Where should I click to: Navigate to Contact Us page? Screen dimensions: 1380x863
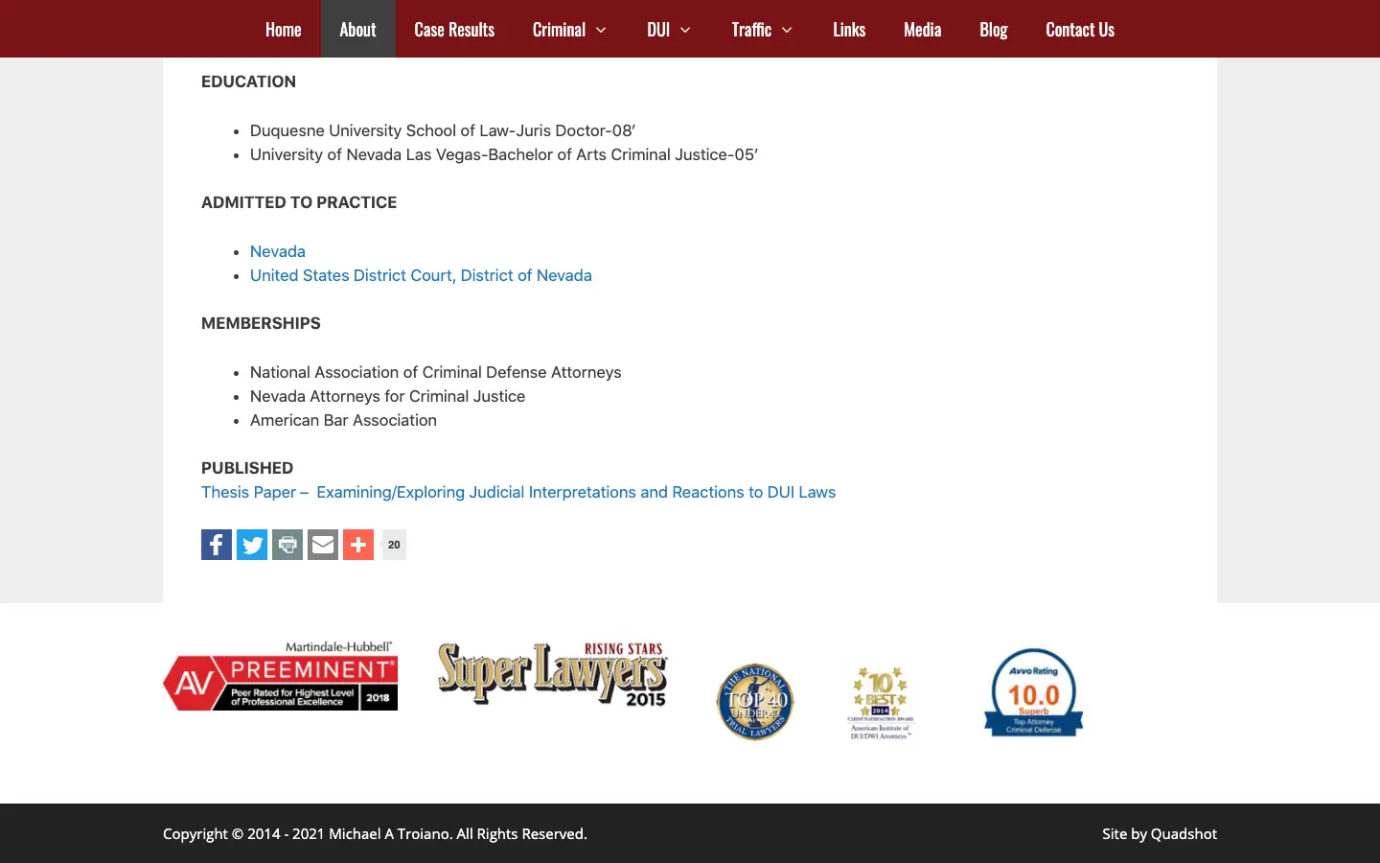[x=1079, y=30]
